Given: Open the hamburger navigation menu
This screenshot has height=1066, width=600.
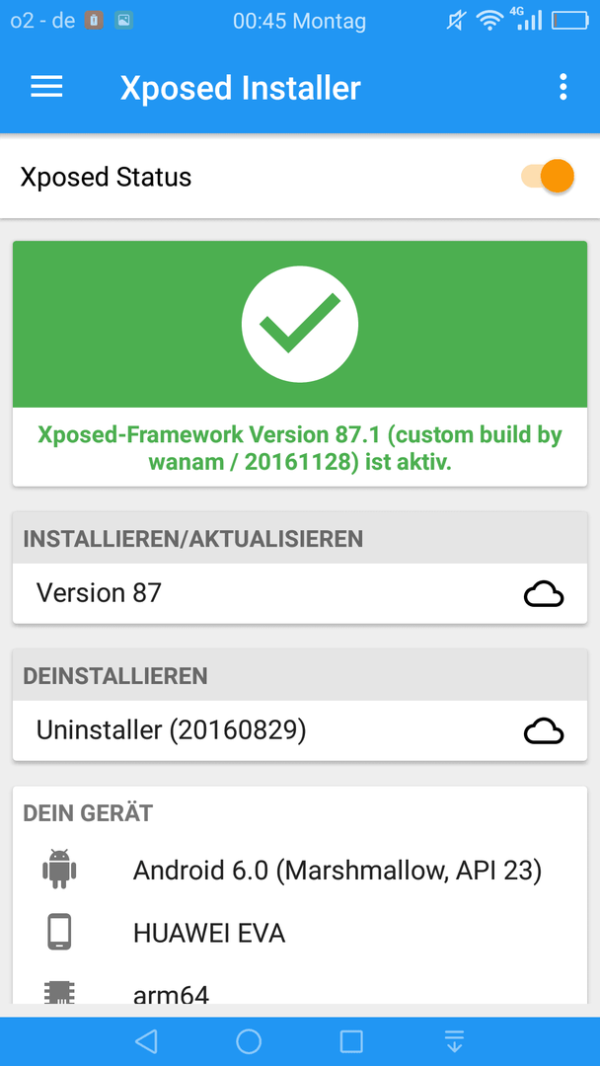Looking at the screenshot, I should [47, 87].
